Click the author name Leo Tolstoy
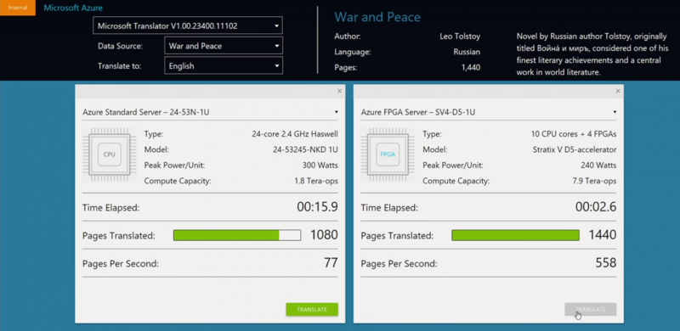 point(460,36)
